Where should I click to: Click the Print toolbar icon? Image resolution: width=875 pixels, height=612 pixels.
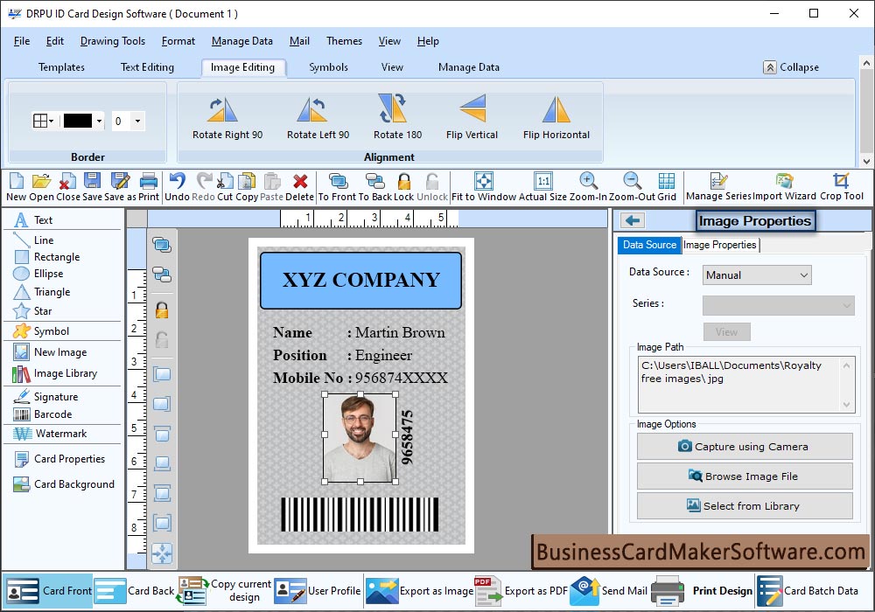149,187
